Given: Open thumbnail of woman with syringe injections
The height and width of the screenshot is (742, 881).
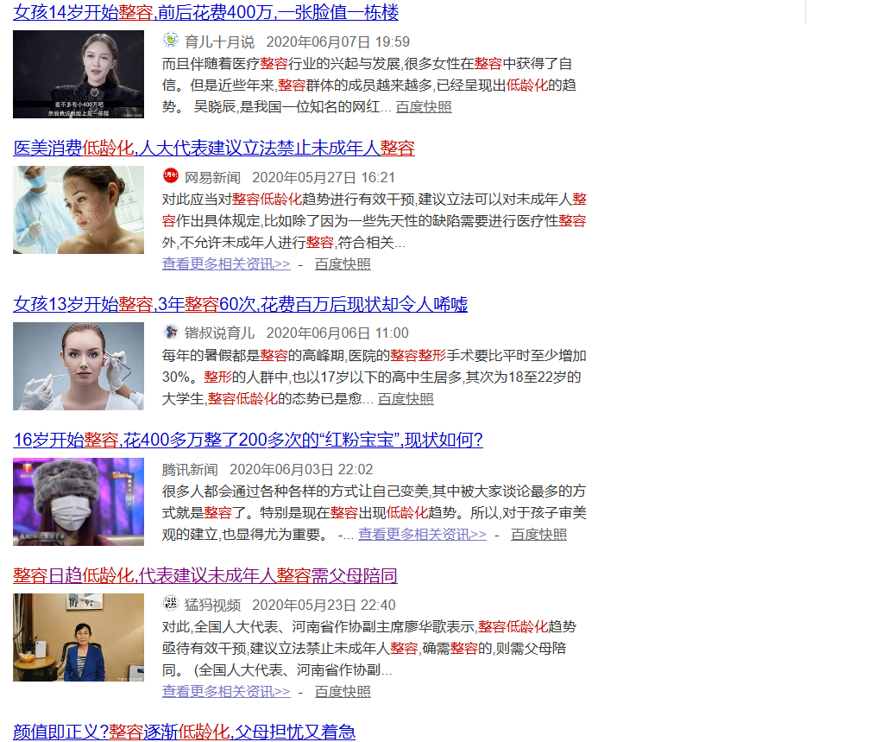Looking at the screenshot, I should pos(79,366).
